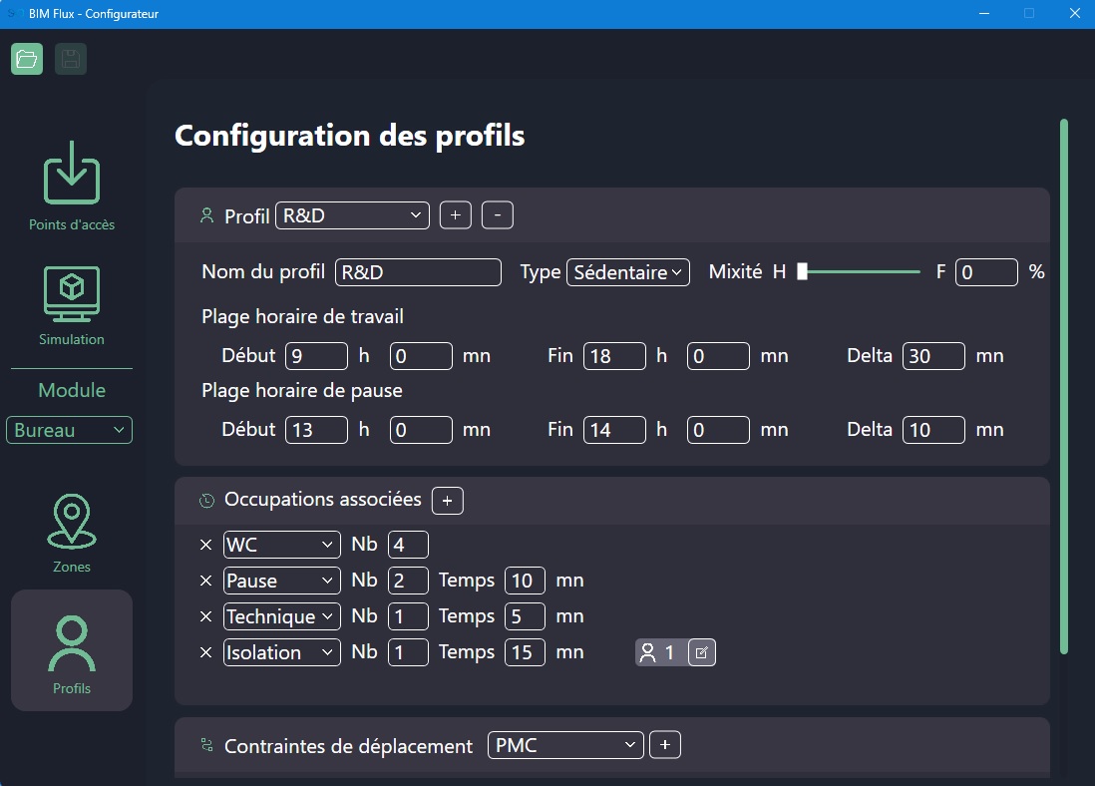Image resolution: width=1095 pixels, height=786 pixels.
Task: Expand the Type Sédentaire dropdown
Action: click(627, 272)
